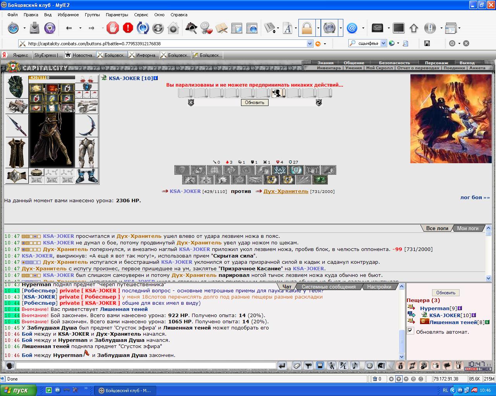Open the 'Файл' menu
Screen dimensions: 496x396
point(12,15)
